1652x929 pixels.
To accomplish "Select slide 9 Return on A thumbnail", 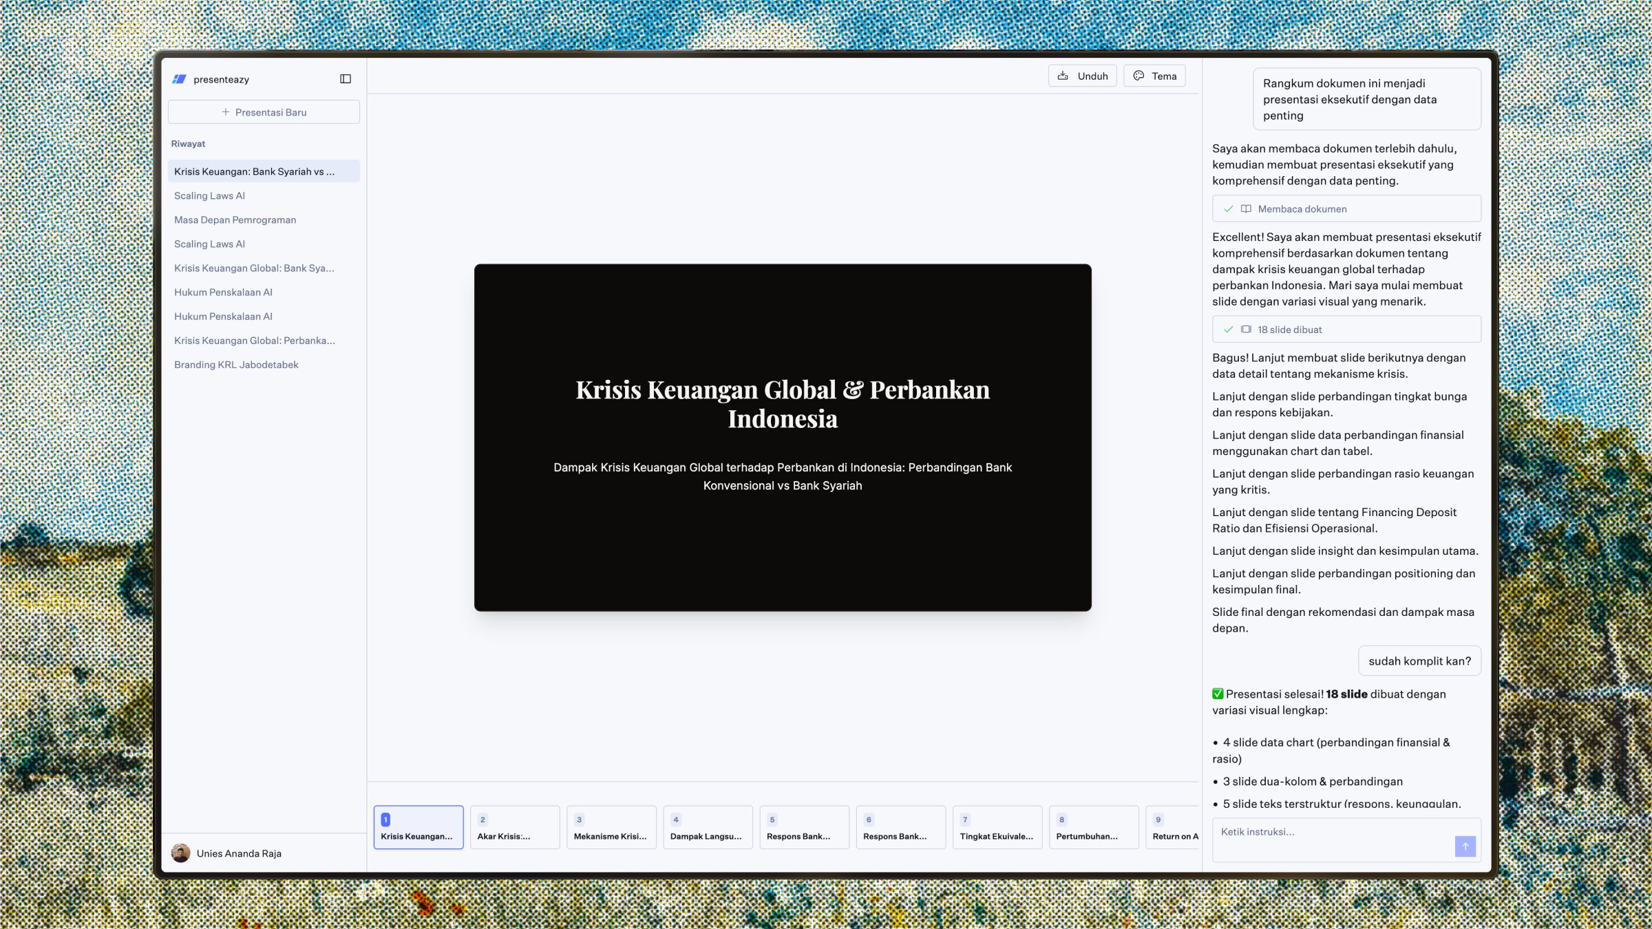I will pyautogui.click(x=1173, y=827).
